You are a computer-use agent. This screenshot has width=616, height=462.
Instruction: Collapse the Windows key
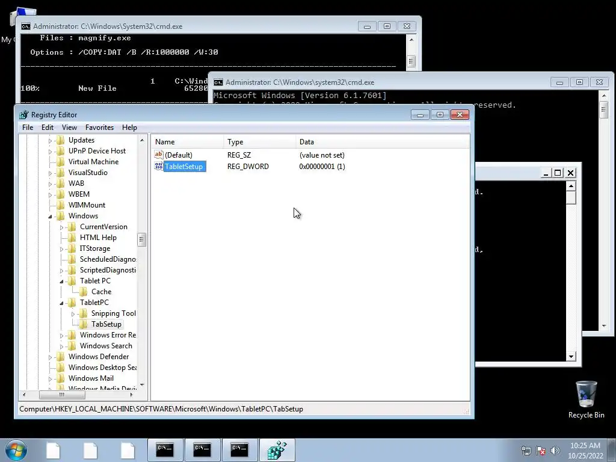pyautogui.click(x=50, y=216)
